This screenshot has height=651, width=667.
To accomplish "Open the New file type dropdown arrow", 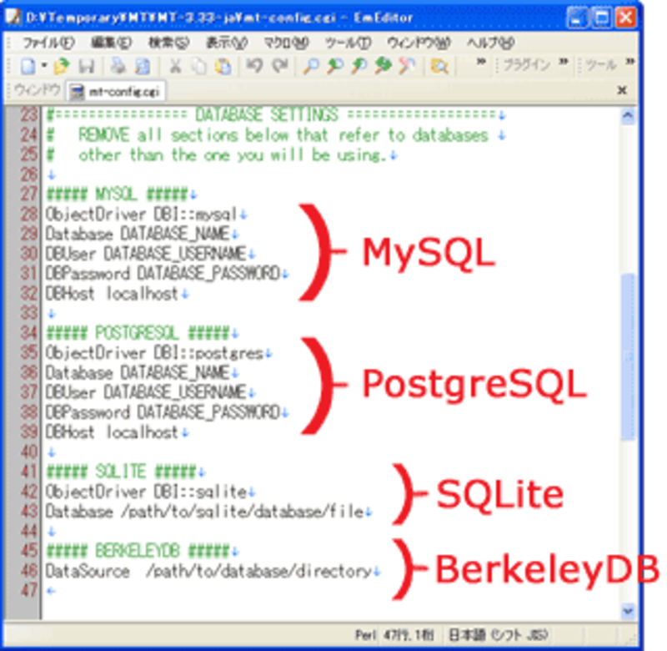I will (x=44, y=66).
